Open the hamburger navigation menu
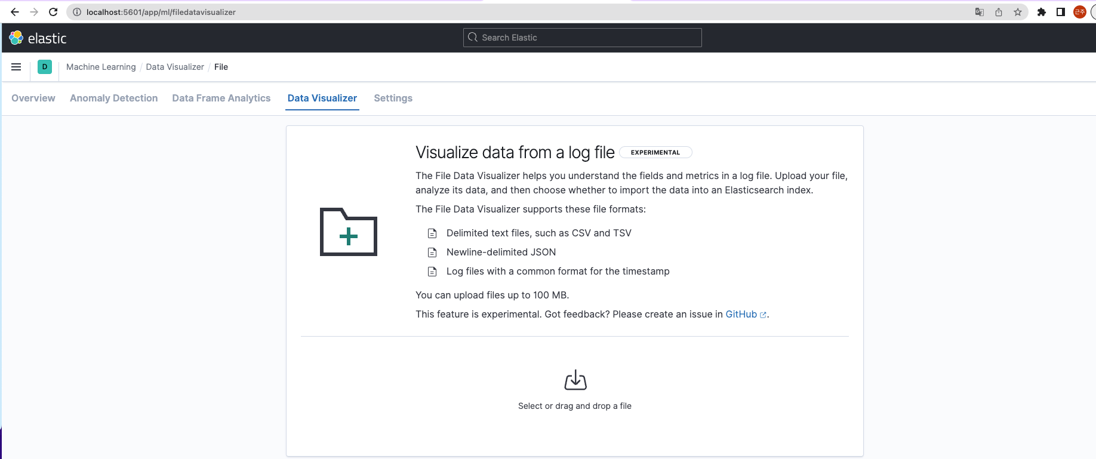1096x459 pixels. pos(16,67)
